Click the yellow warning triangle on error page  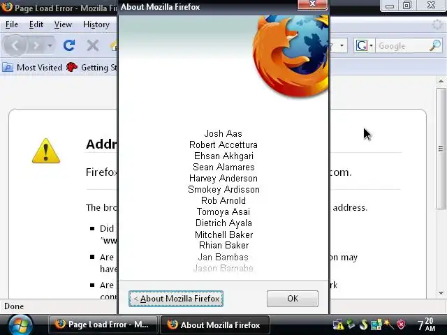tap(46, 151)
